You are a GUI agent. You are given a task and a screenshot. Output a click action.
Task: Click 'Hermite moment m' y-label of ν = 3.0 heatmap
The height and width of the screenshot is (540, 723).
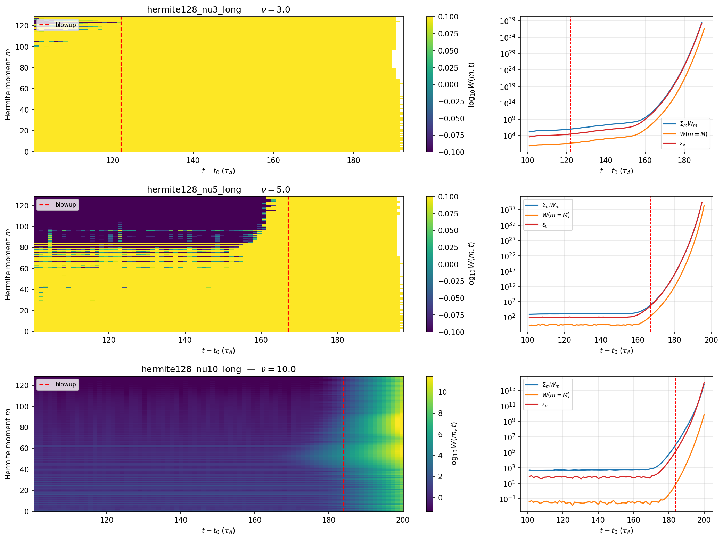pos(8,84)
